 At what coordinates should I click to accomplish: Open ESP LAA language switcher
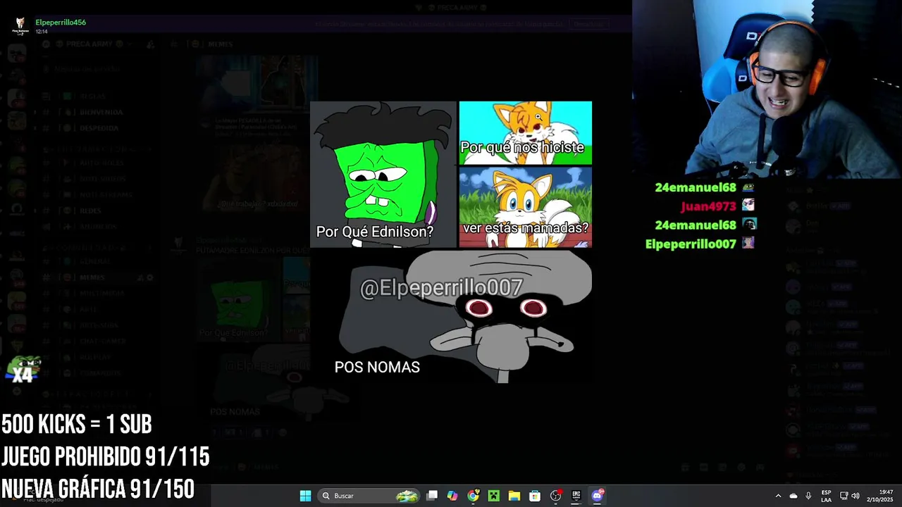(826, 496)
